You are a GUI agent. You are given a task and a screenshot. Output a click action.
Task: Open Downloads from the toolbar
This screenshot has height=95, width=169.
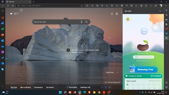coord(107,6)
